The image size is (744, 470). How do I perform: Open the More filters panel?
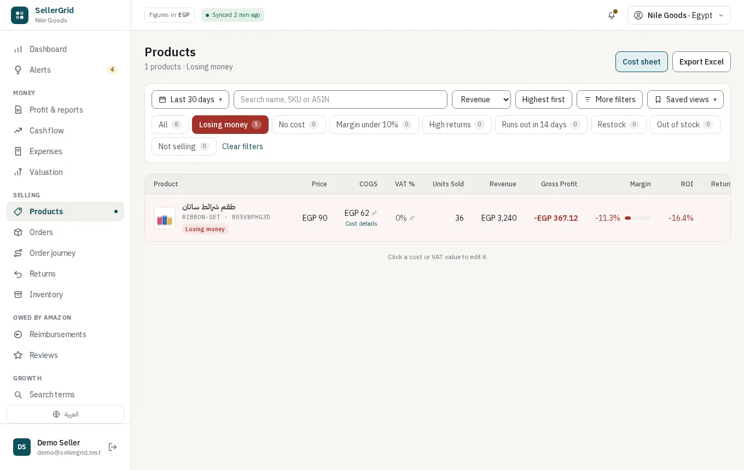[609, 99]
